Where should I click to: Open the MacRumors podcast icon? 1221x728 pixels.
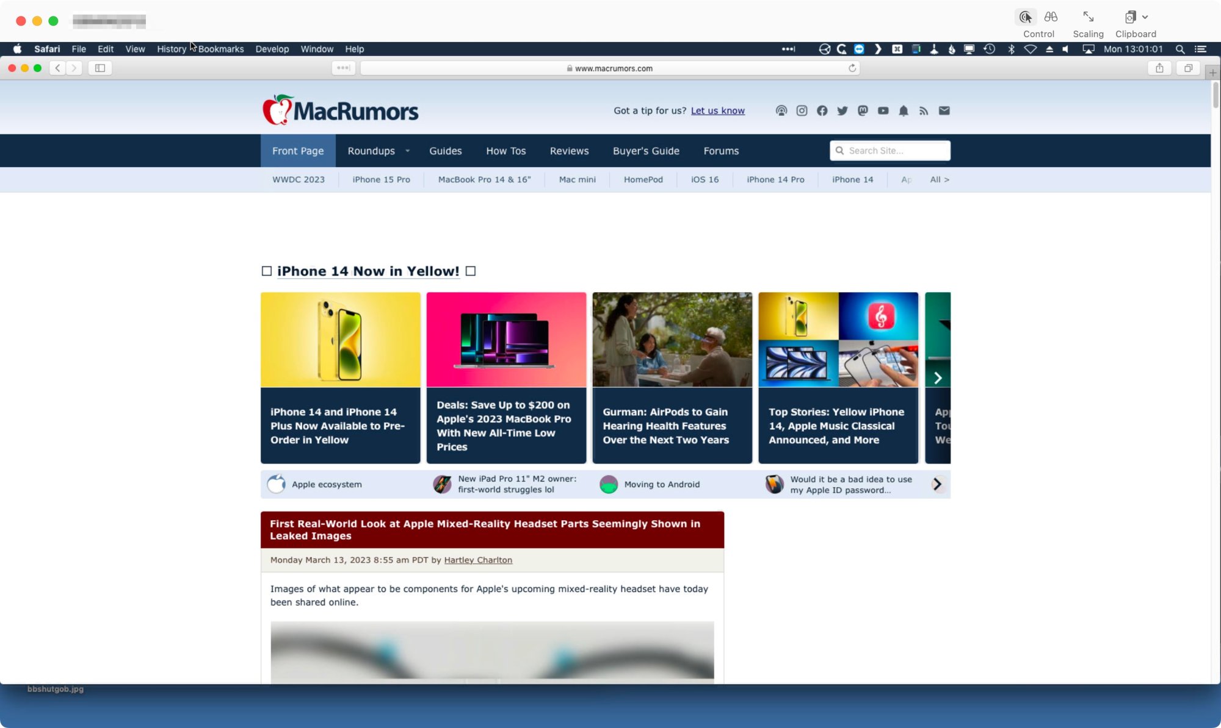[x=781, y=110]
